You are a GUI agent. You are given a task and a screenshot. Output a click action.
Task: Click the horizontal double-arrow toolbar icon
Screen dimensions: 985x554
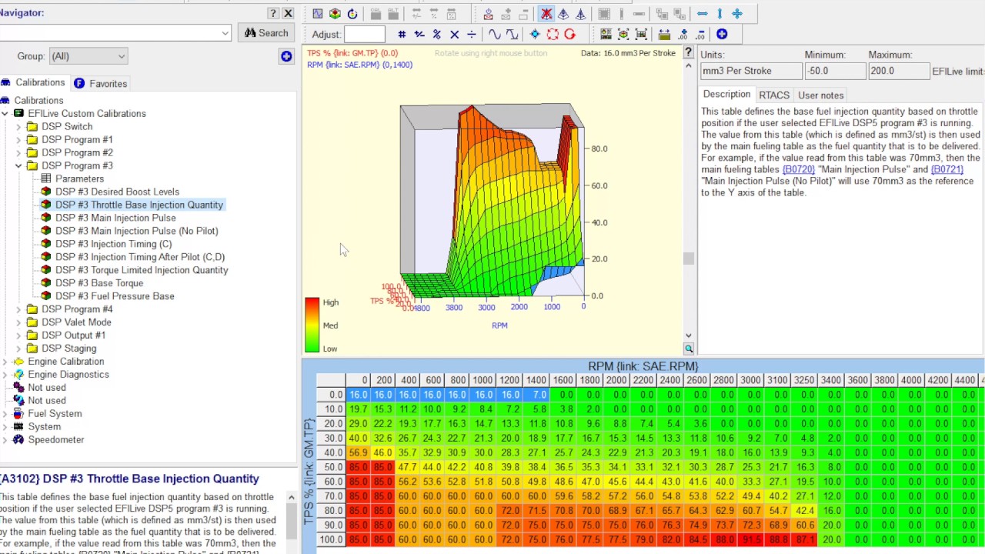[702, 14]
